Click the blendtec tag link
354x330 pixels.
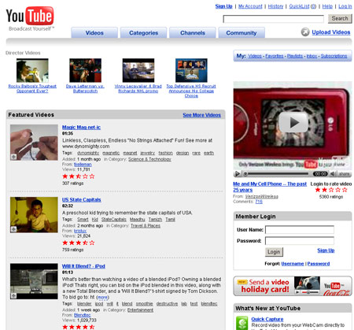pos(209,303)
